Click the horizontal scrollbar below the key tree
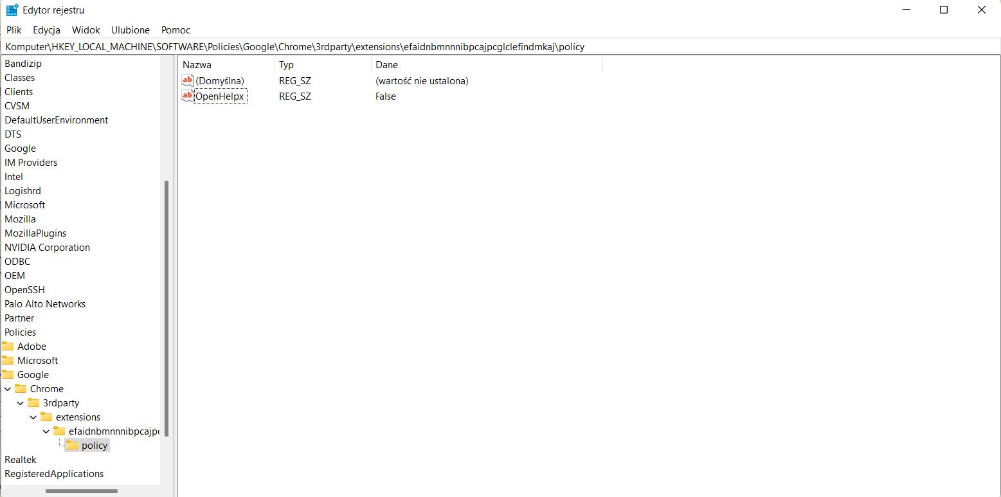Image resolution: width=1001 pixels, height=497 pixels. [82, 491]
